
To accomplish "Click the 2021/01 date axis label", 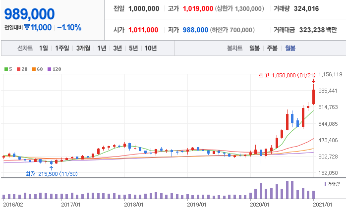I will [x=322, y=205].
